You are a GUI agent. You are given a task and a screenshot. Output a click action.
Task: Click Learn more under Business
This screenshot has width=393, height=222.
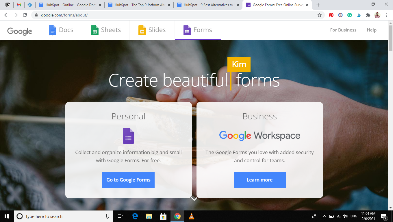click(x=259, y=180)
